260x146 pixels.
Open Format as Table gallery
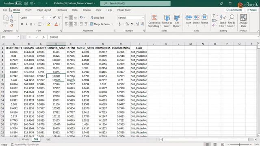coord(167,21)
